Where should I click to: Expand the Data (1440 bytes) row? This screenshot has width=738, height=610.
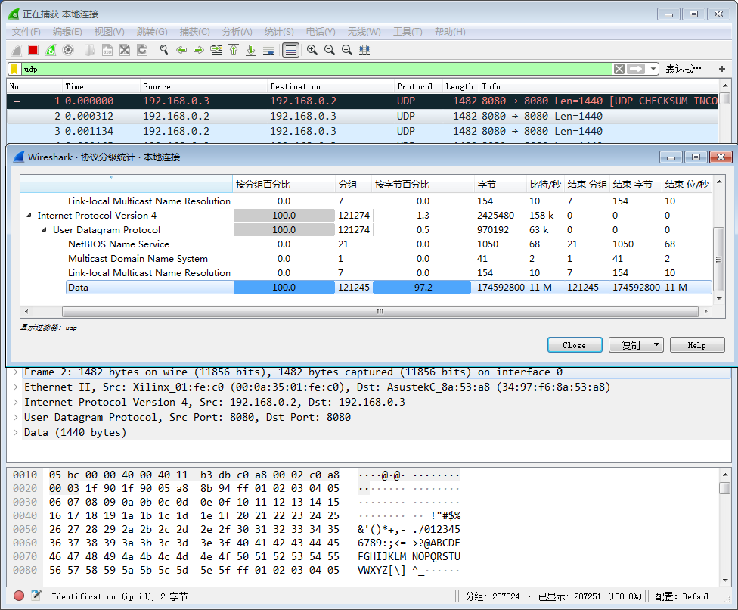point(16,432)
